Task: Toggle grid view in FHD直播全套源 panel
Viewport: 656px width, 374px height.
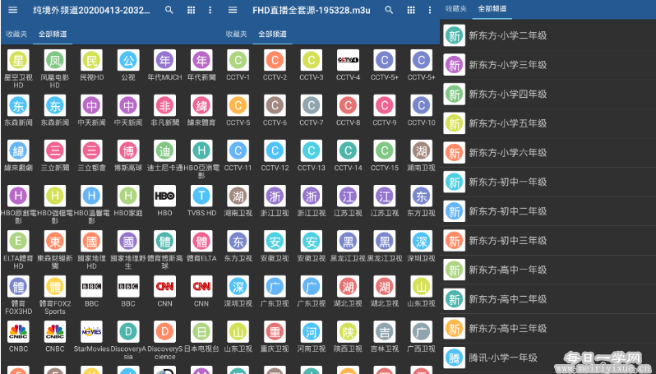Action: tap(411, 10)
